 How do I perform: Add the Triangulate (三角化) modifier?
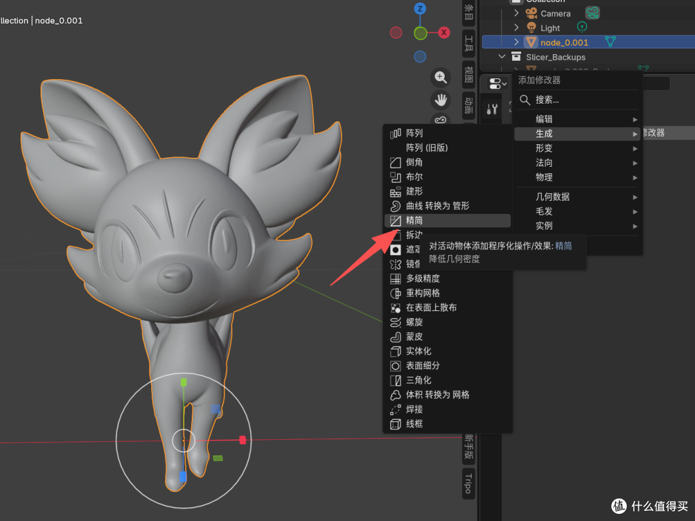448,380
